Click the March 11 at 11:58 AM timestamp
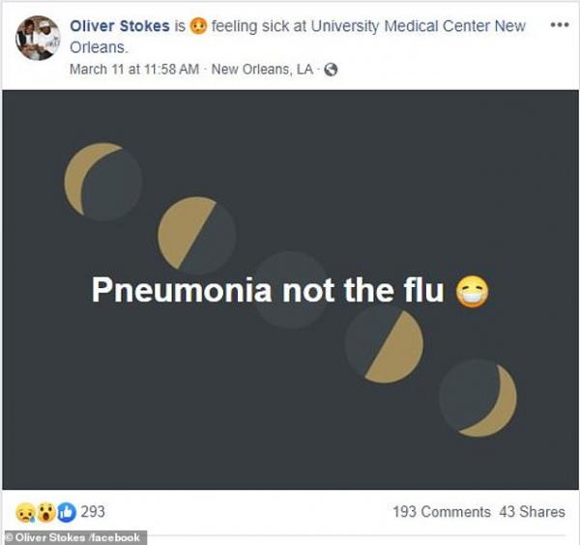 tap(134, 70)
